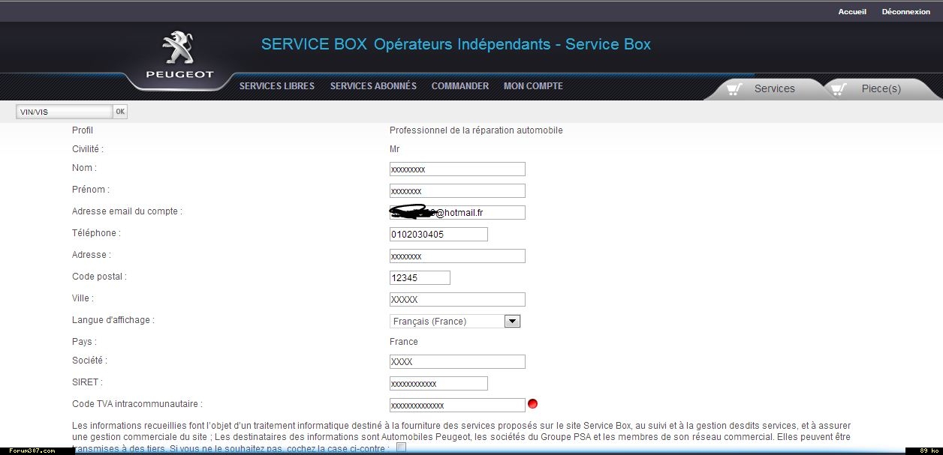Click the Piece(s) shopping cart icon
The image size is (943, 455).
pyautogui.click(x=839, y=89)
